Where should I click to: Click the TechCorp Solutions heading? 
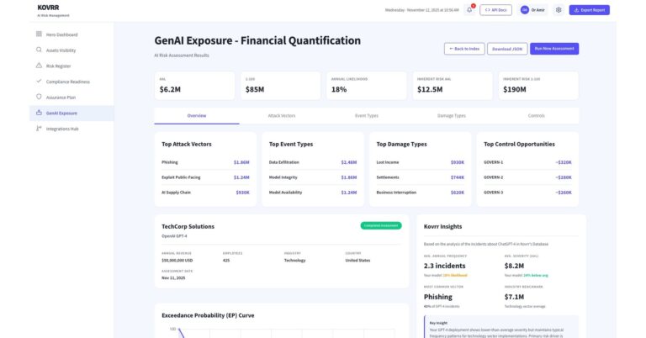[188, 226]
